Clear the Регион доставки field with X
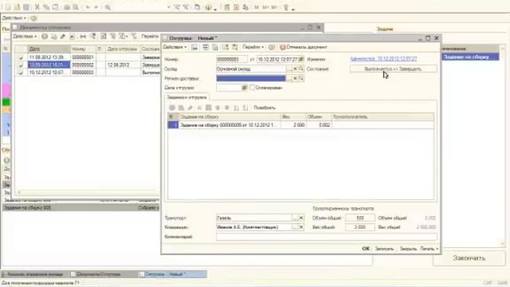 (x=296, y=78)
